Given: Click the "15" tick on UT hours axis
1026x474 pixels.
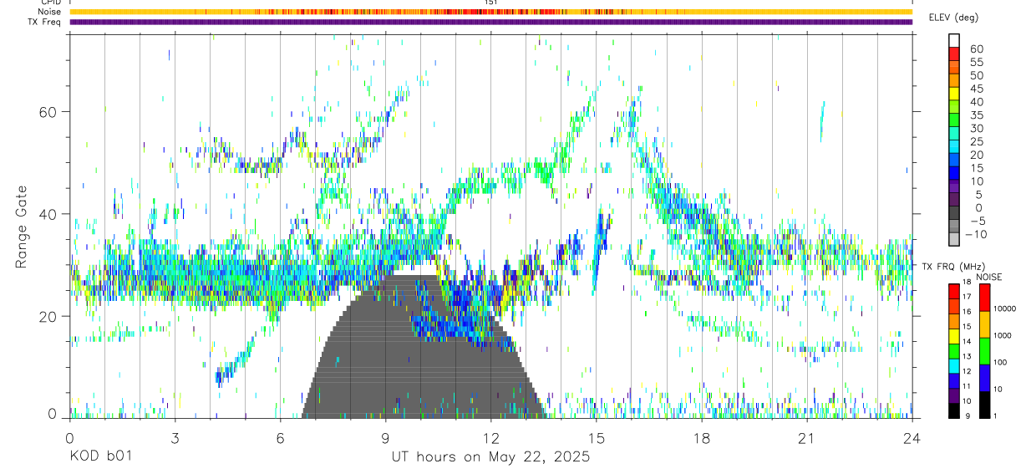Looking at the screenshot, I should point(597,438).
